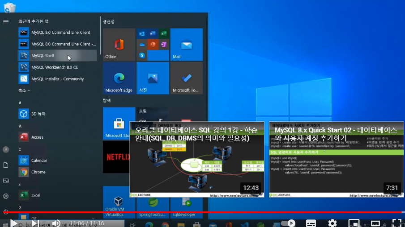
Task: Collapse the 축소 recently added list
Action: [24, 91]
